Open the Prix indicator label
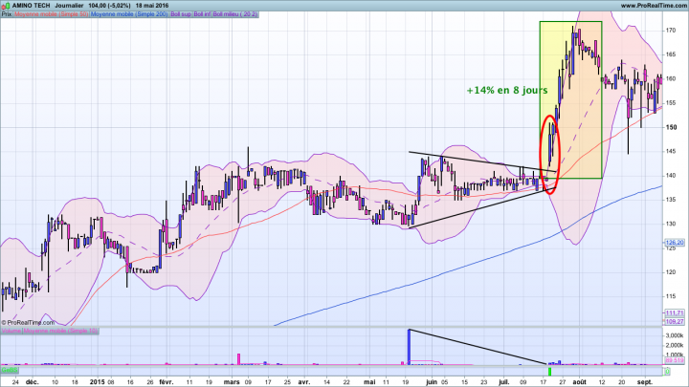689x387 pixels. pos(7,14)
